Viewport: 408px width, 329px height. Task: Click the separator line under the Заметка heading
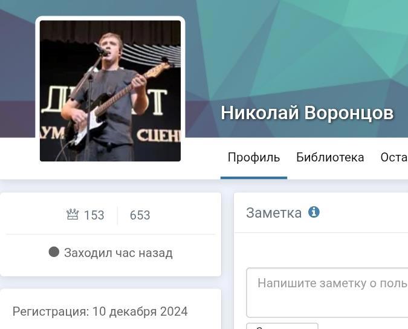tap(322, 232)
